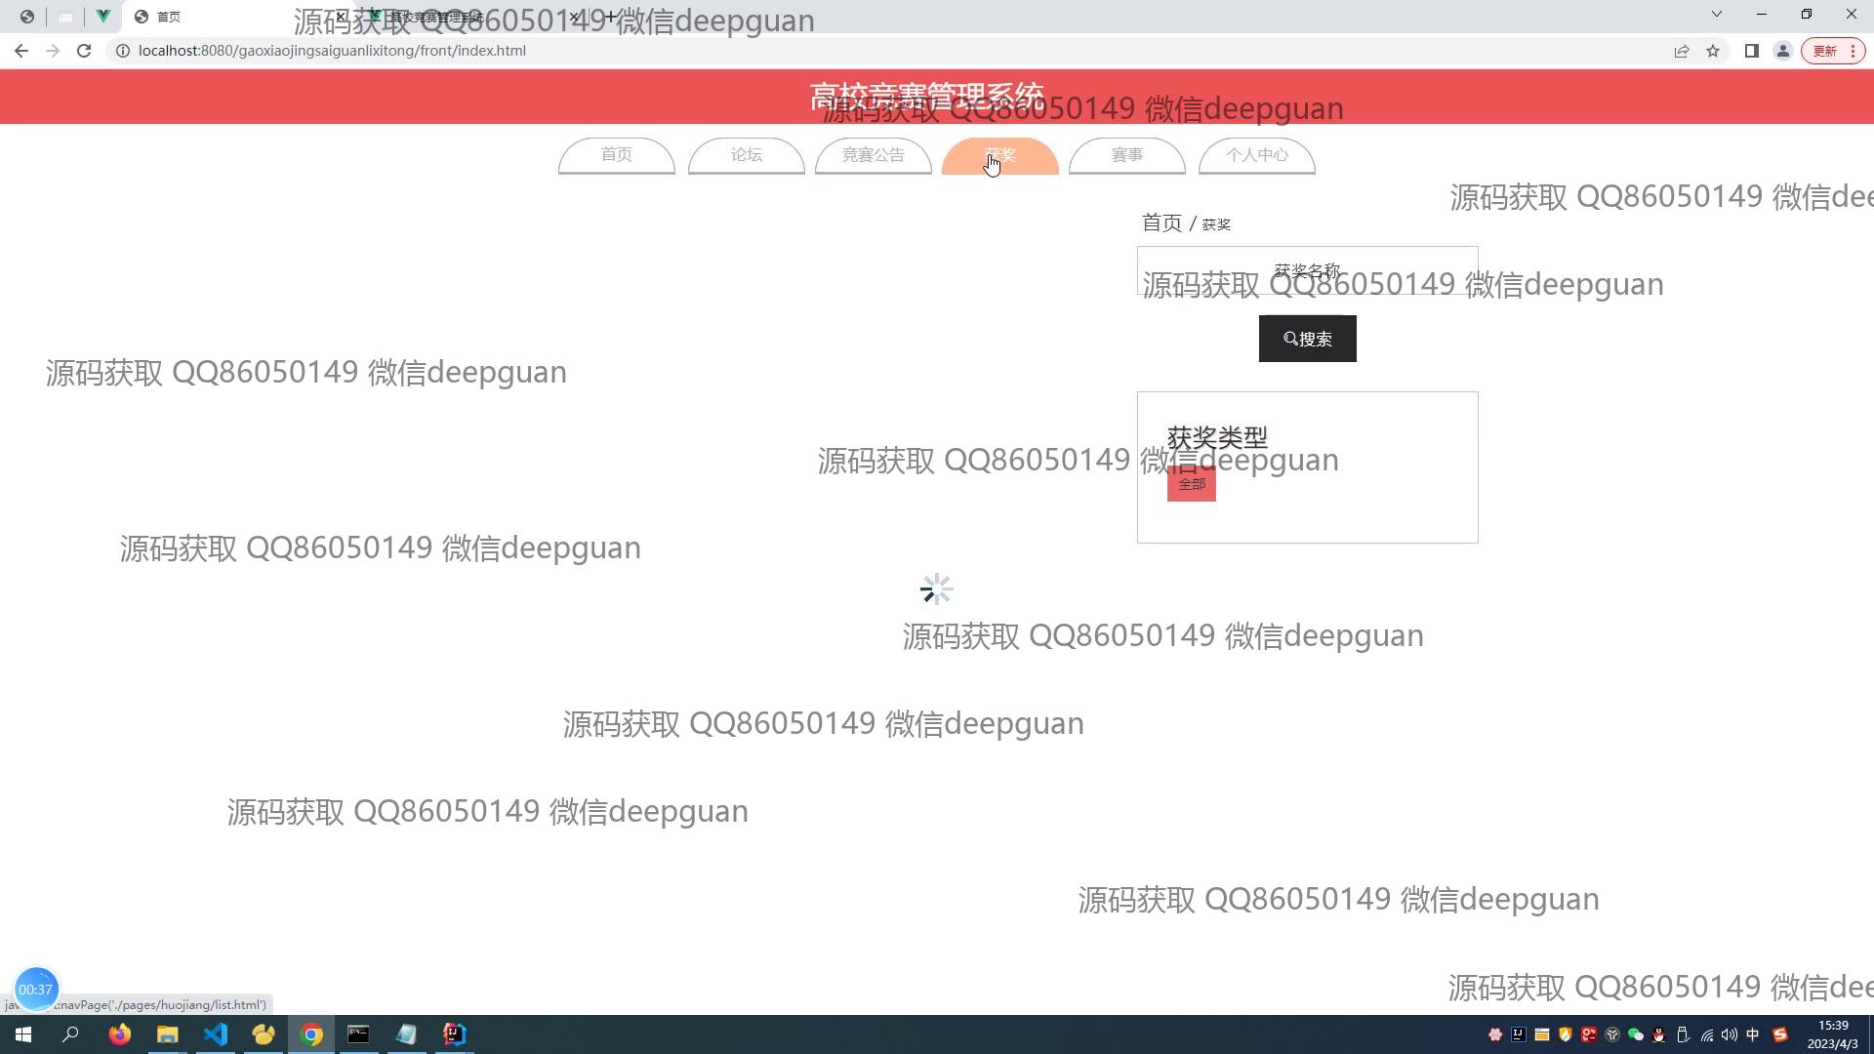Open the Windows Start menu

(23, 1034)
